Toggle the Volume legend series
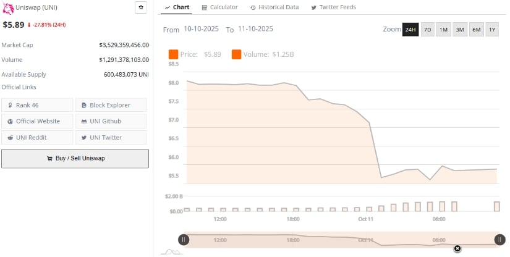This screenshot has width=510, height=257. (263, 54)
